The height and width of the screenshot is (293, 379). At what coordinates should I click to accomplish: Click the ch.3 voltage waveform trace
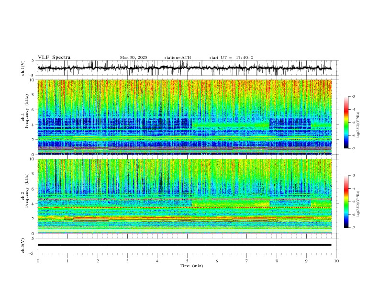coord(184,245)
